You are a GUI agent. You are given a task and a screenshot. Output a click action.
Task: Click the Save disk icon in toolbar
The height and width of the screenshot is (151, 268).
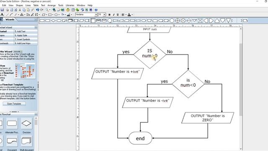point(2,10)
